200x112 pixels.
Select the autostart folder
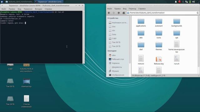(x=159, y=22)
